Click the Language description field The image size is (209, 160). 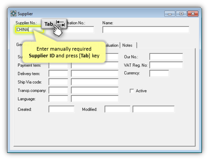[95, 99]
